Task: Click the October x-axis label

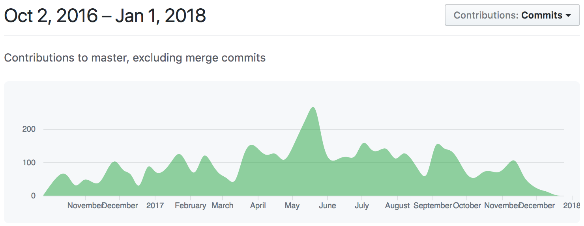Action: click(x=467, y=205)
